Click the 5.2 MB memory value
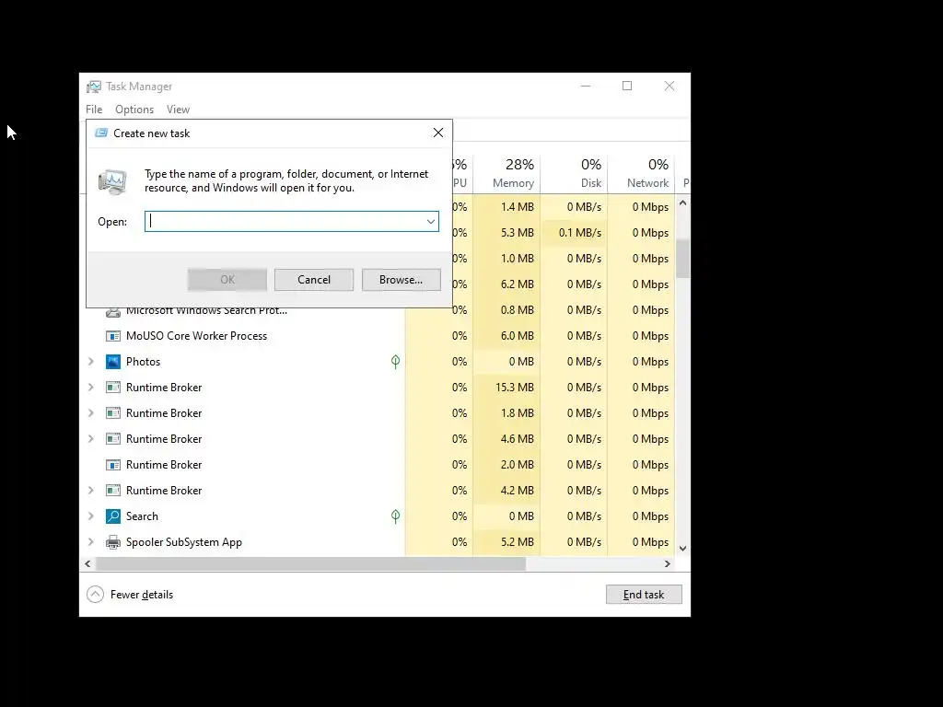 [518, 542]
